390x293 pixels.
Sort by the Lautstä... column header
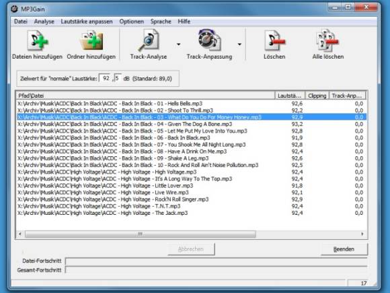click(x=290, y=96)
